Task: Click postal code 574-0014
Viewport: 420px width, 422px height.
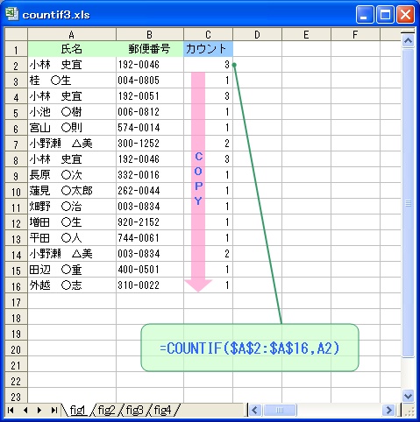Action: coord(150,128)
